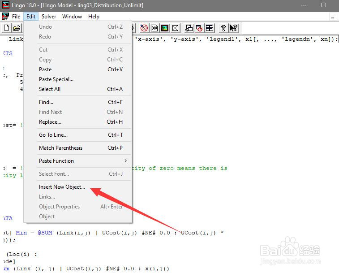Viewport: 339px width, 273px height.
Task: Click the Send to Back toolbar icon
Action: click(x=189, y=28)
